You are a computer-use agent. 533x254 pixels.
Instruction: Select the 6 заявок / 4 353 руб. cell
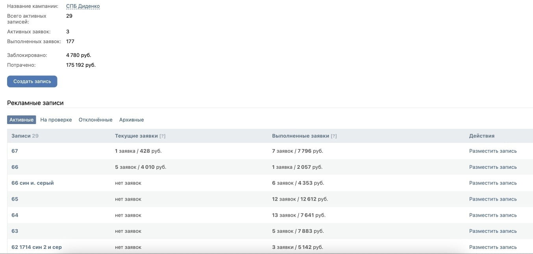298,183
